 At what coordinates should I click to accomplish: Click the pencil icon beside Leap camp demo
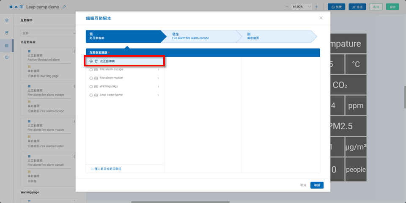pos(64,7)
